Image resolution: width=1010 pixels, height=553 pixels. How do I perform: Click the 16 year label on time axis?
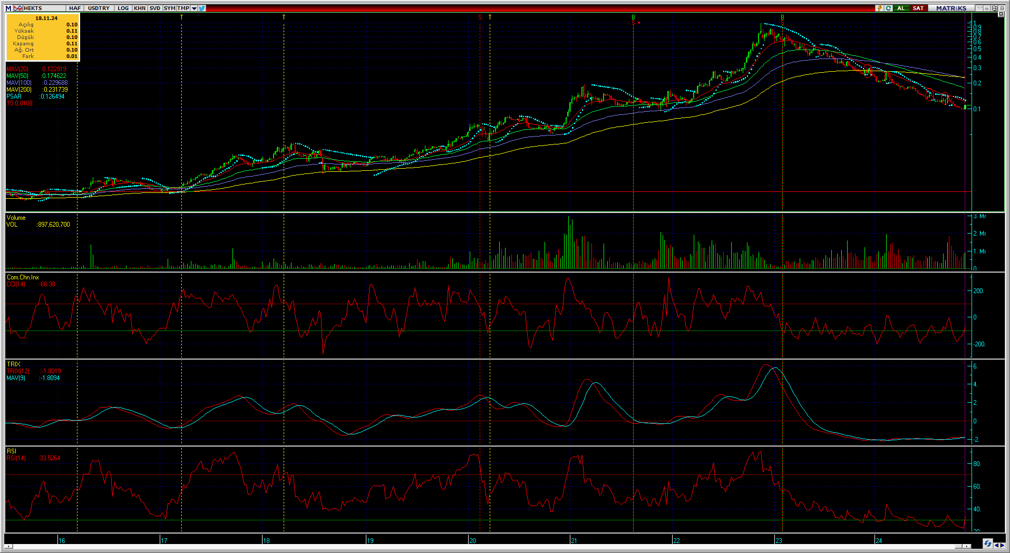tap(62, 540)
